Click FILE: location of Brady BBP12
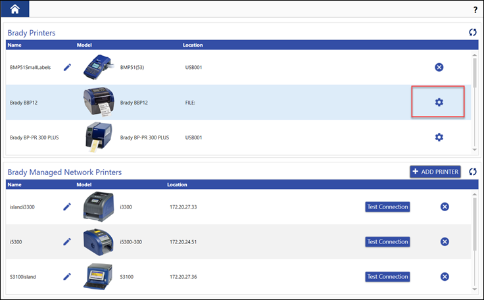 (x=190, y=103)
